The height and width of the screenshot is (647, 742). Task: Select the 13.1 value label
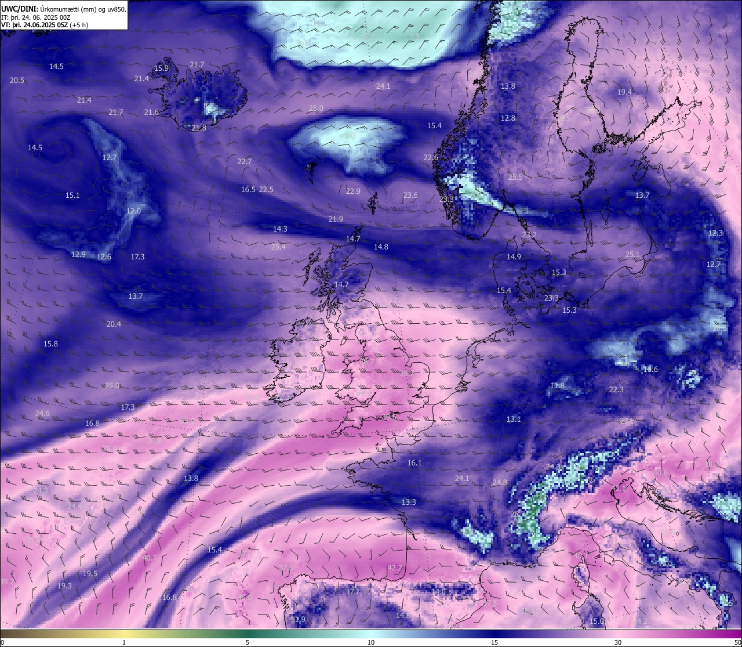coord(514,420)
